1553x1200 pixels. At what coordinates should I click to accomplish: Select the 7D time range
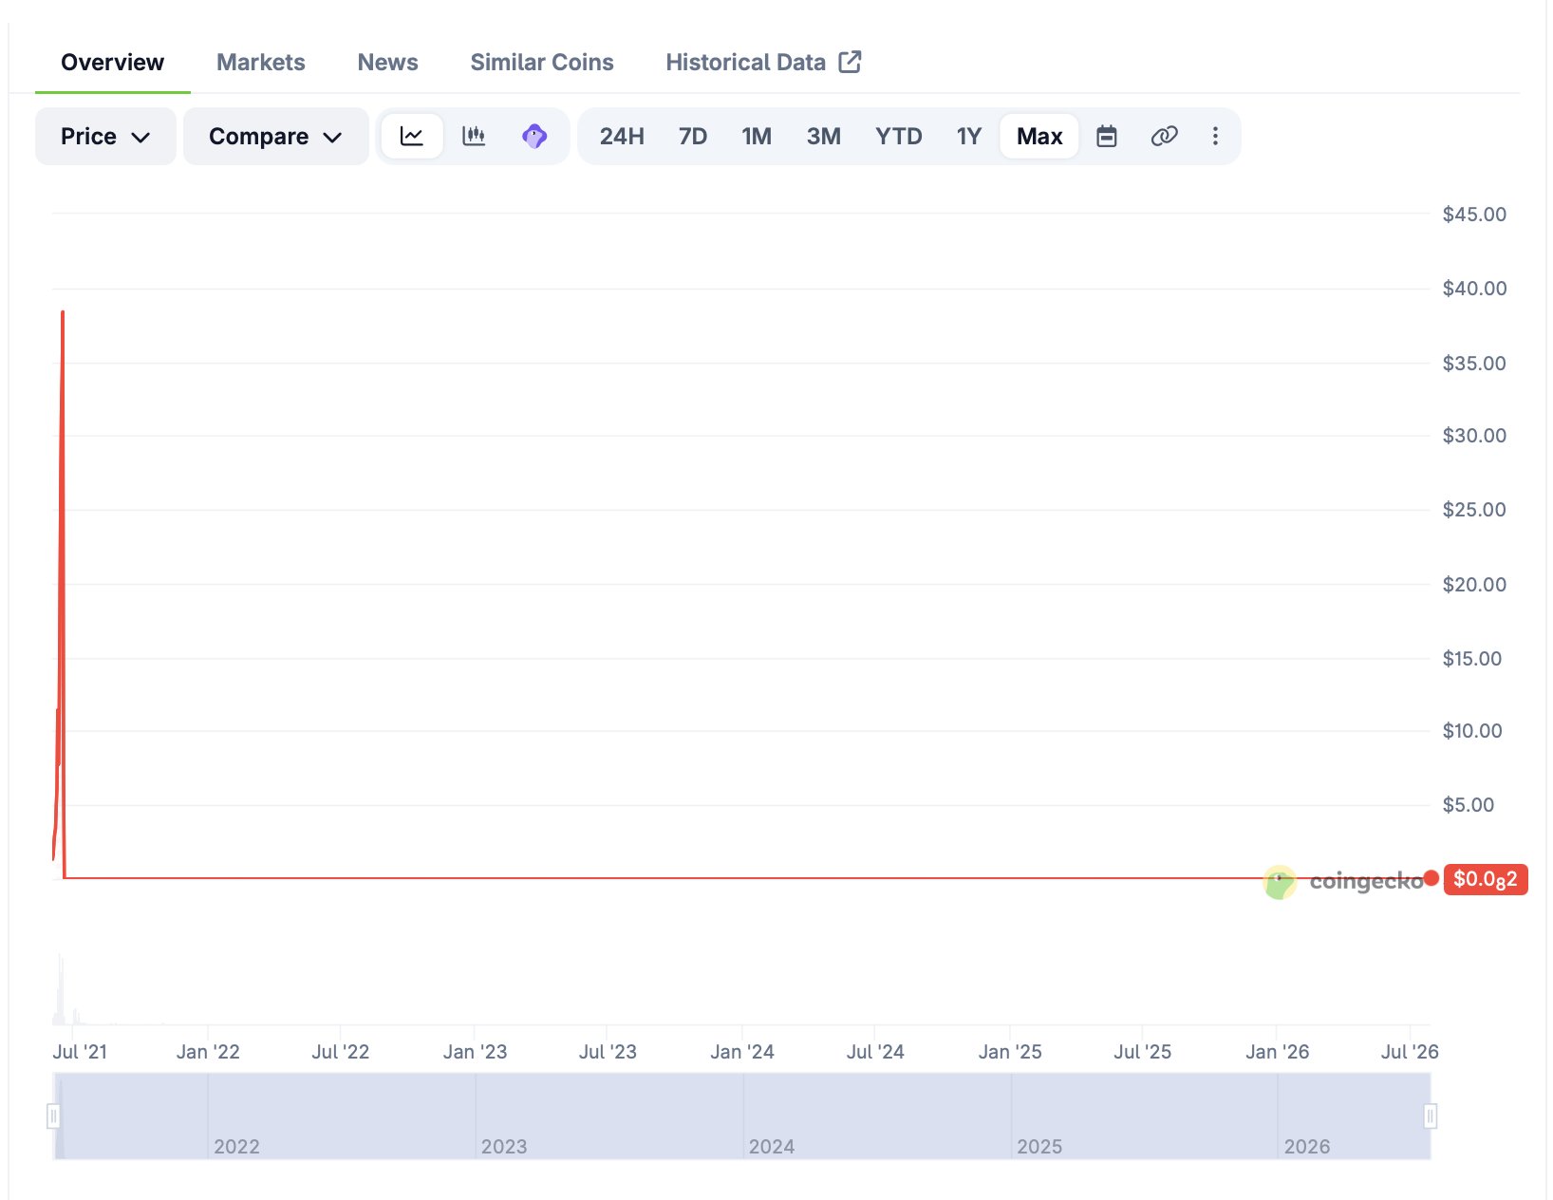693,136
